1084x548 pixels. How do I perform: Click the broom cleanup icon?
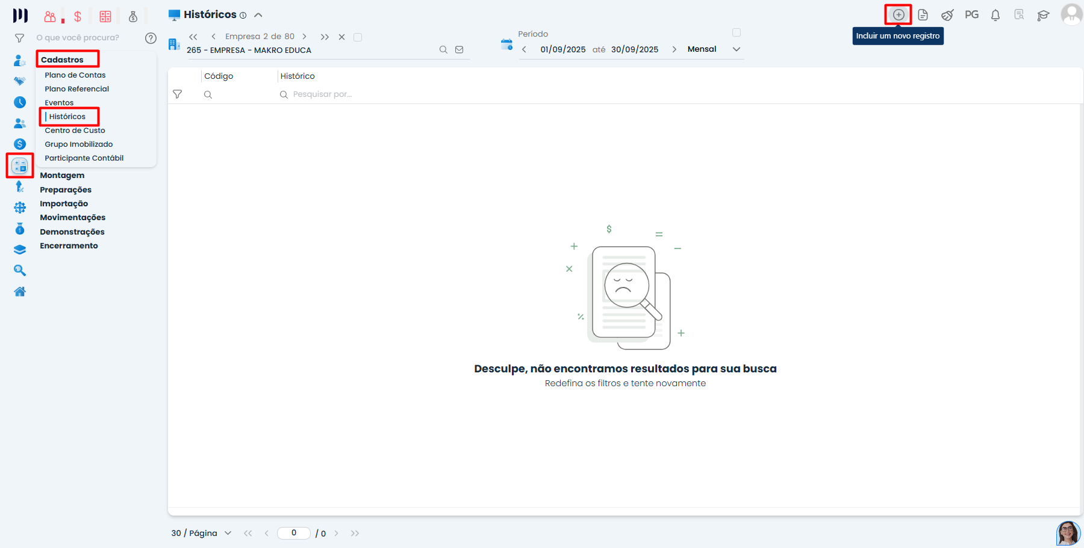point(947,15)
